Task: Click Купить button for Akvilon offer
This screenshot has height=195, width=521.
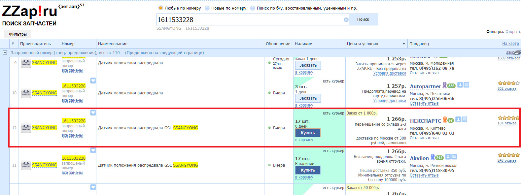Action: point(308,170)
